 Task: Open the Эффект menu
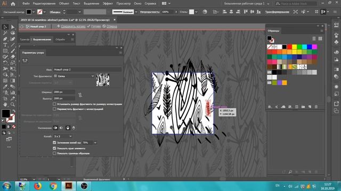108,4
